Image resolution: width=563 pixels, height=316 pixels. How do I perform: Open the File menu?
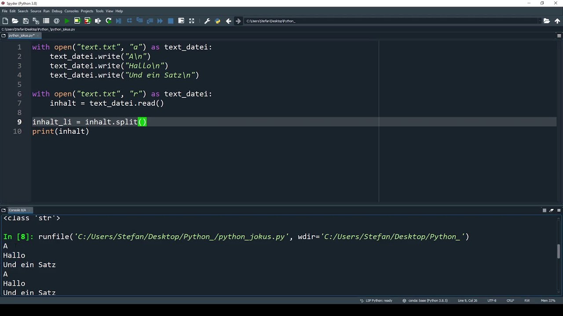coord(5,11)
